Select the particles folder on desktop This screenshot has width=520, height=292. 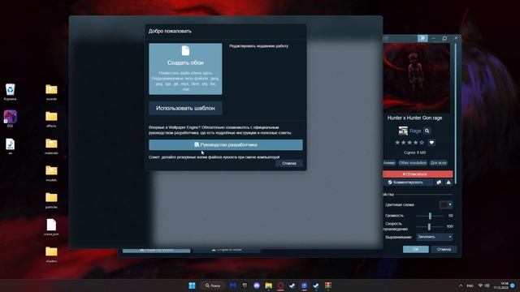[x=51, y=200]
